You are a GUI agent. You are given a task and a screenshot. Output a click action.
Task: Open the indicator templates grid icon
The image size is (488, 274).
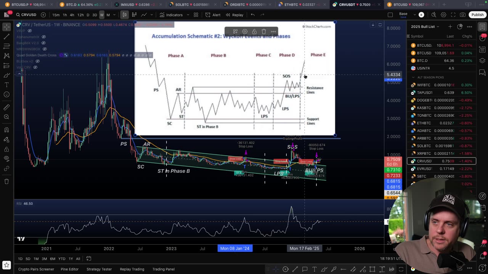(196, 15)
